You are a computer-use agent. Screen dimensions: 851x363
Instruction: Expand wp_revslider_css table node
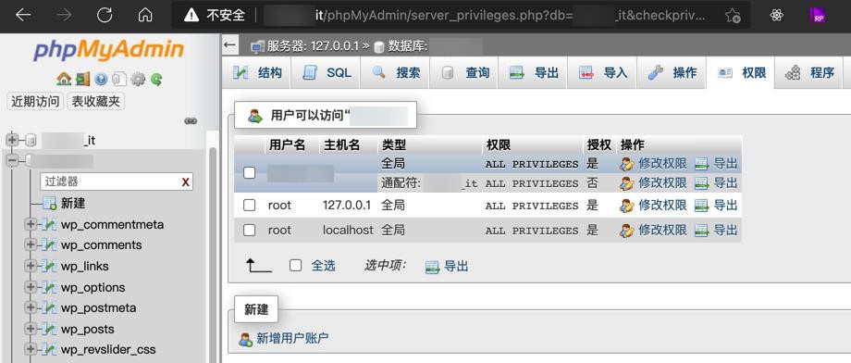(31, 349)
